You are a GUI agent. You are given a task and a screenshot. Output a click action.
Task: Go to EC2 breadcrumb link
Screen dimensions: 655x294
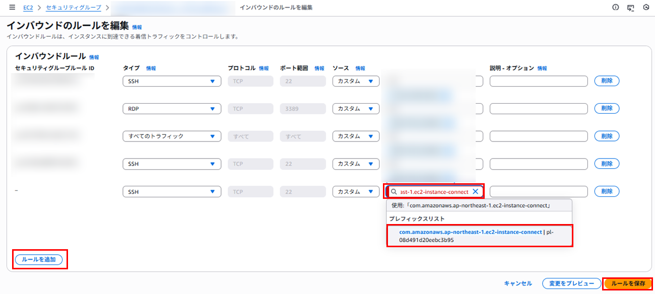(28, 8)
